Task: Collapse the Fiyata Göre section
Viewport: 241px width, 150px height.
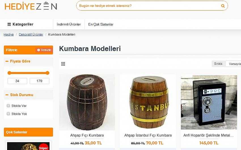Action: (7, 61)
